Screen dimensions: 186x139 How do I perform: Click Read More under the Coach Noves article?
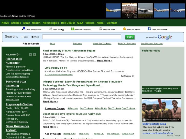50,127
